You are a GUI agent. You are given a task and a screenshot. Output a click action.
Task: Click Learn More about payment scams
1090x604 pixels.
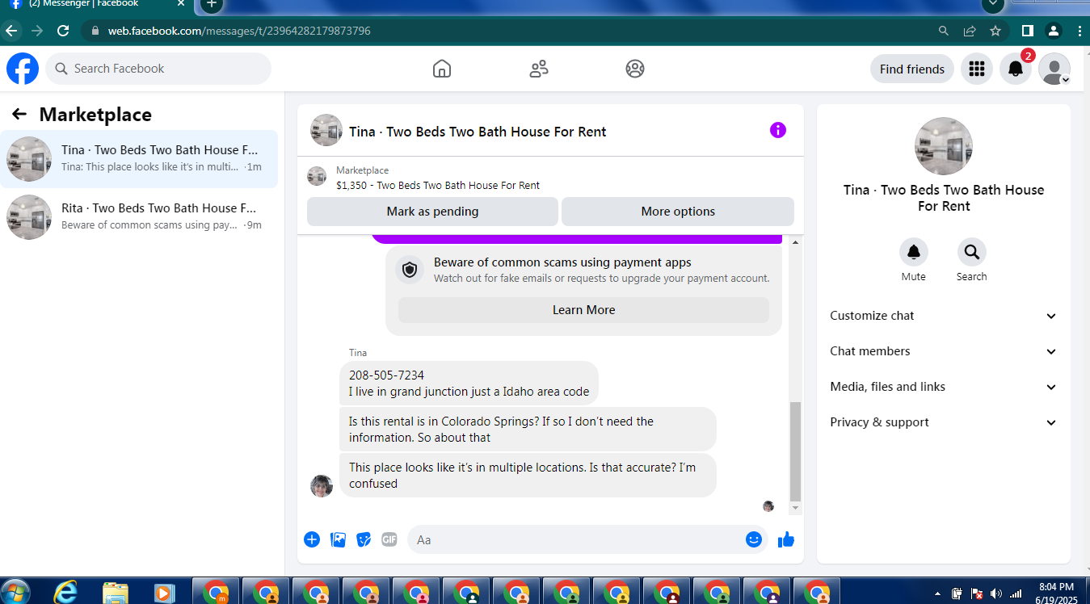click(583, 310)
